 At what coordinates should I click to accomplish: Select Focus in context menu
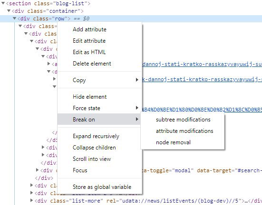click(x=99, y=170)
